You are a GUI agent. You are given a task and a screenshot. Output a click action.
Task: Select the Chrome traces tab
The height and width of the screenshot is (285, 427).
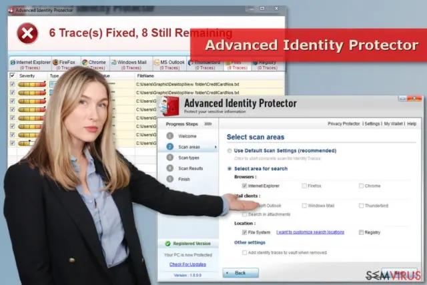94,65
